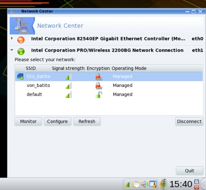
Task: Click the Intel PRO/Wireless 2200BG title
Action: point(107,50)
